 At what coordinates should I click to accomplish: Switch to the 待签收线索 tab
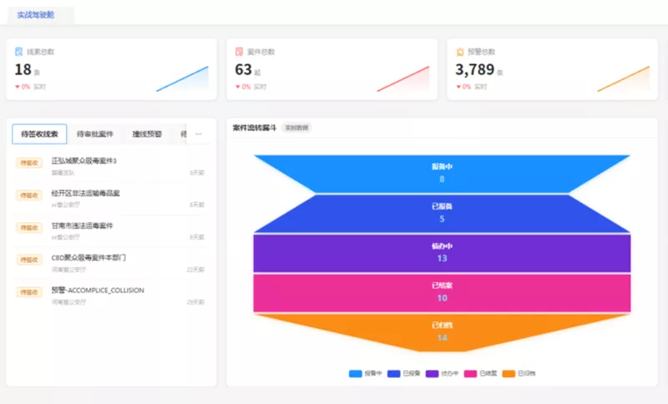click(x=39, y=134)
